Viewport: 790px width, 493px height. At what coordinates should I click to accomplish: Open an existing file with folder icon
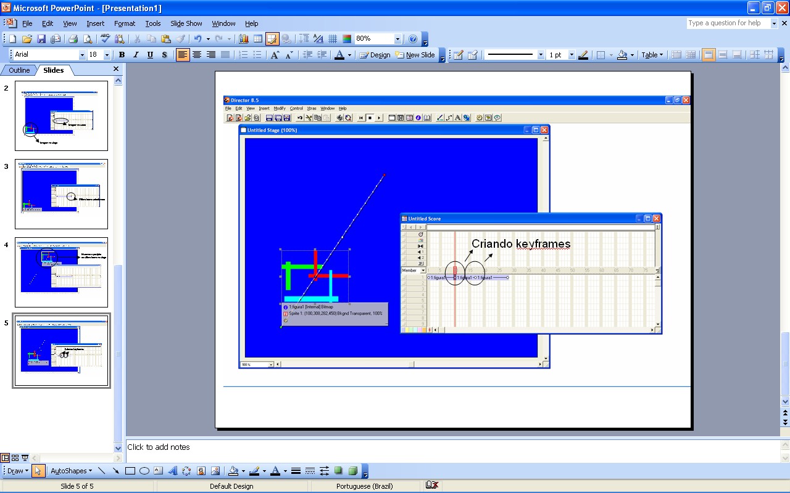tap(27, 39)
